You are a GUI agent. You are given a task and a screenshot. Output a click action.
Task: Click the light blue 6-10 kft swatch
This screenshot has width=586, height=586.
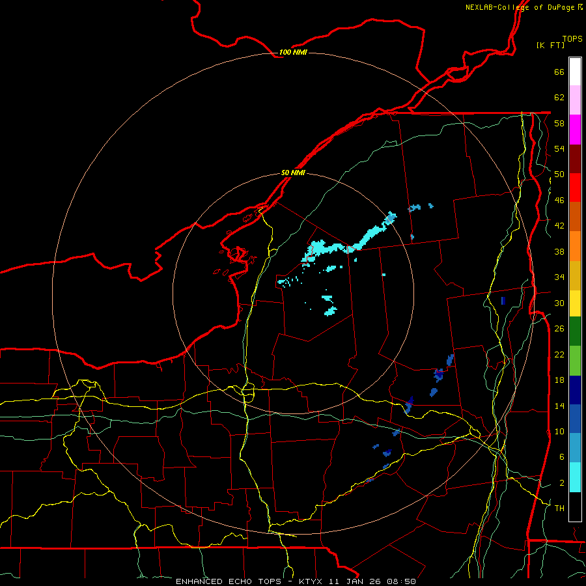(x=575, y=448)
